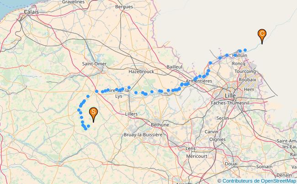297x184 pixels.
Task: Click the blue route dot nearest the C marker
Action: pyautogui.click(x=245, y=50)
